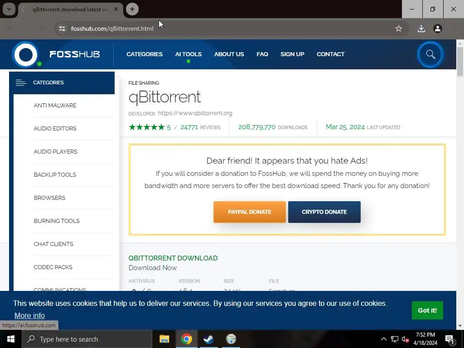Click the address bar URL fosshub.com/qBittorrent.html
This screenshot has height=348, width=464.
click(112, 29)
